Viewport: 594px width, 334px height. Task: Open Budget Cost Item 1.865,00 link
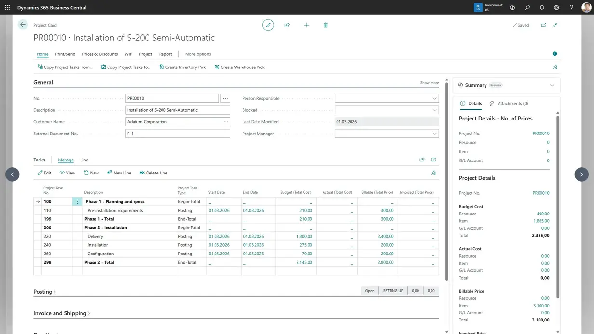(541, 221)
